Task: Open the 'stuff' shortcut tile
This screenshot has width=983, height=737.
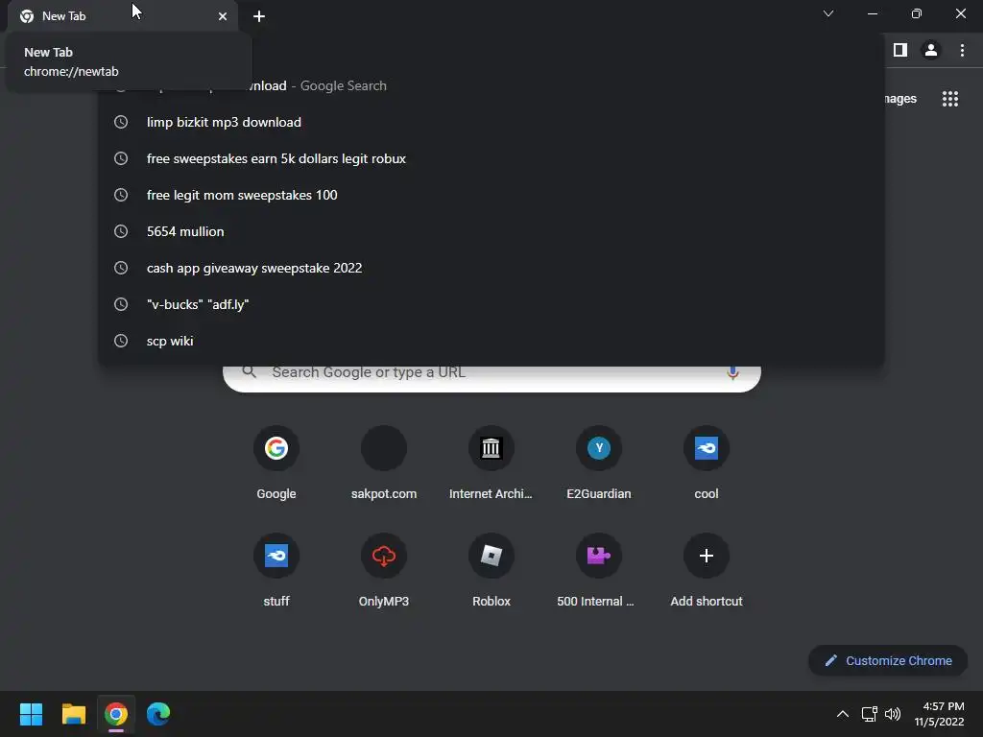Action: point(276,571)
